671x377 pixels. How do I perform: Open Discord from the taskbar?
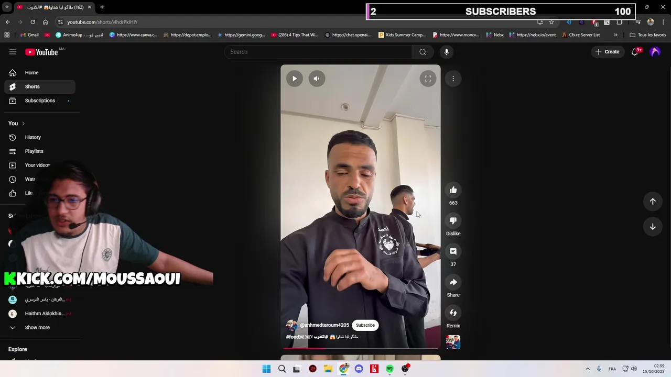click(x=359, y=369)
